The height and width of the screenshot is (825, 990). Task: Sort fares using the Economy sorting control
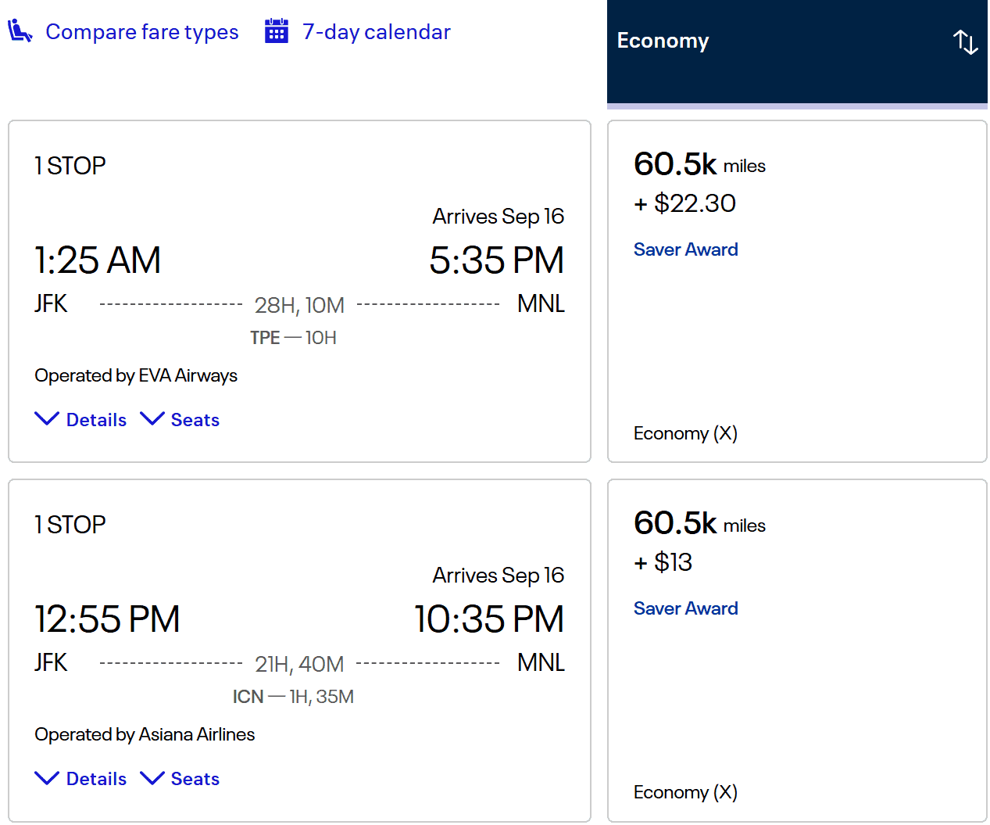pyautogui.click(x=966, y=43)
